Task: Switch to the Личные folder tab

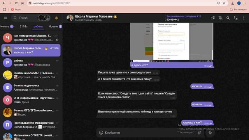Action: [x=6, y=26]
